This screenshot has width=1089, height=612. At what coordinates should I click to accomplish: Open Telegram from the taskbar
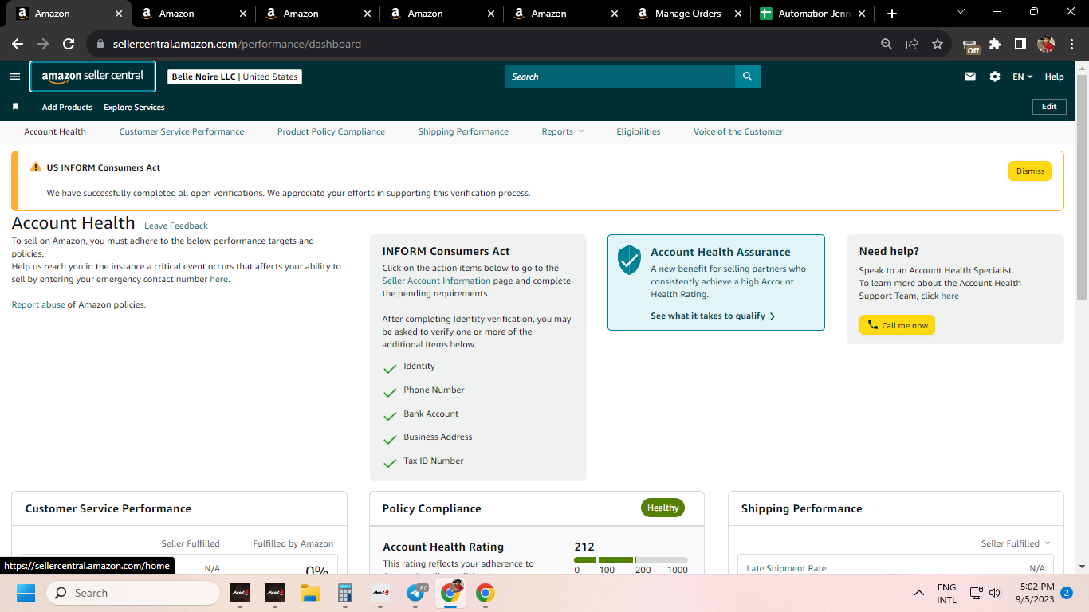click(415, 593)
